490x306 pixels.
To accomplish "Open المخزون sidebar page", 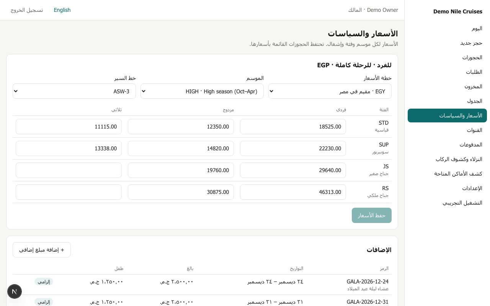I will (x=447, y=86).
